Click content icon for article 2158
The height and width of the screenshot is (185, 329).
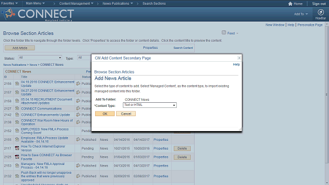[17, 101]
